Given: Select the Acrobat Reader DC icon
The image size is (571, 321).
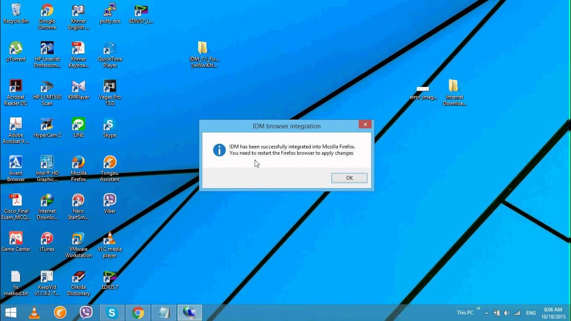Looking at the screenshot, I should pos(16,93).
